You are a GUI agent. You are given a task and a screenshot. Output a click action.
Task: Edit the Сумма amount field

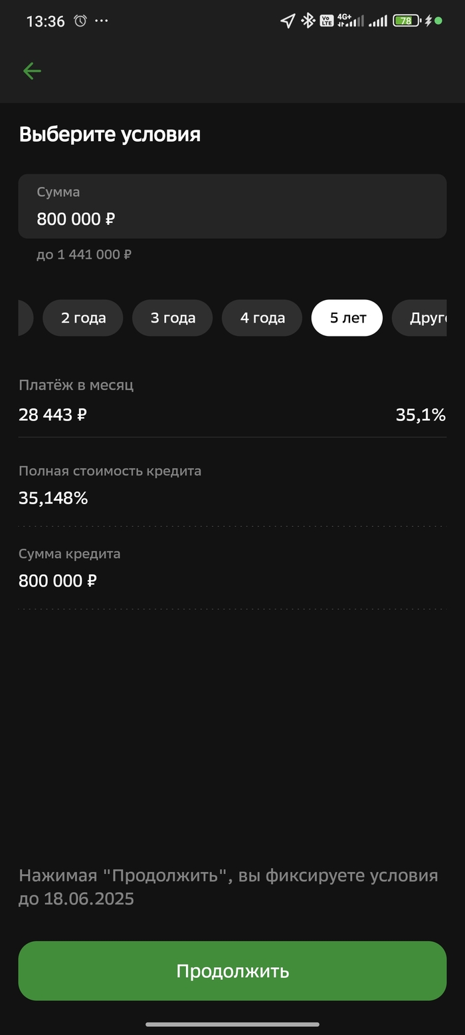(x=231, y=206)
